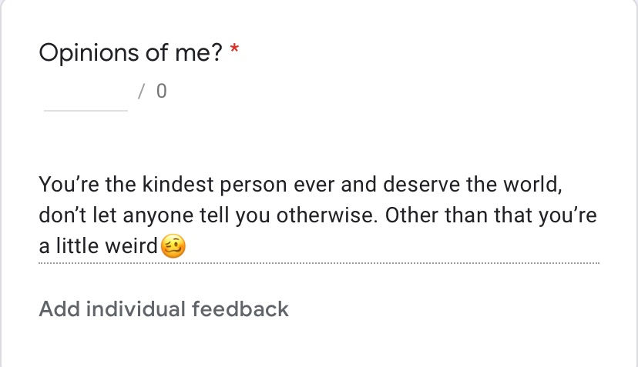
Task: Click the dotted underline below the response
Action: (319, 264)
